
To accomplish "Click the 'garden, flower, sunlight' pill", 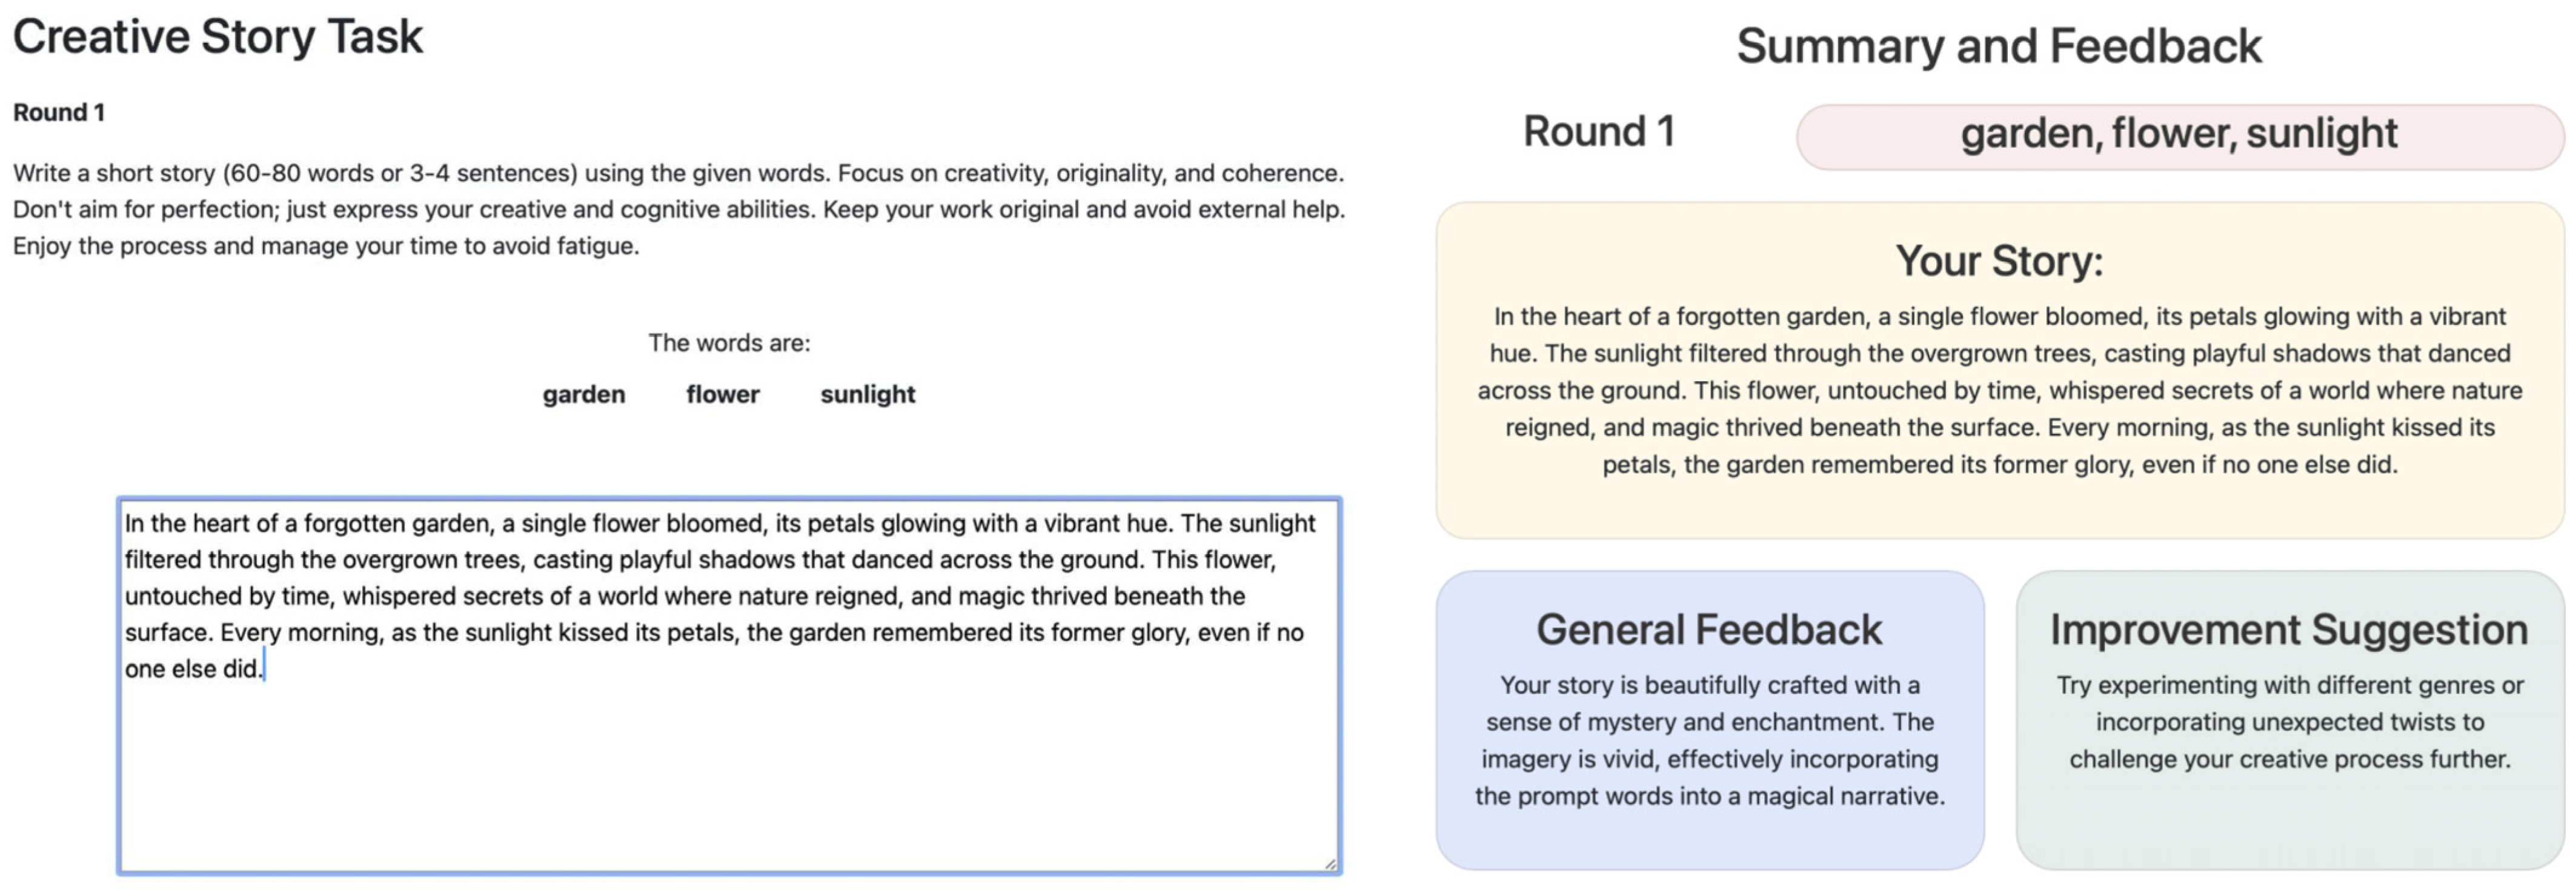I will pos(2178,134).
